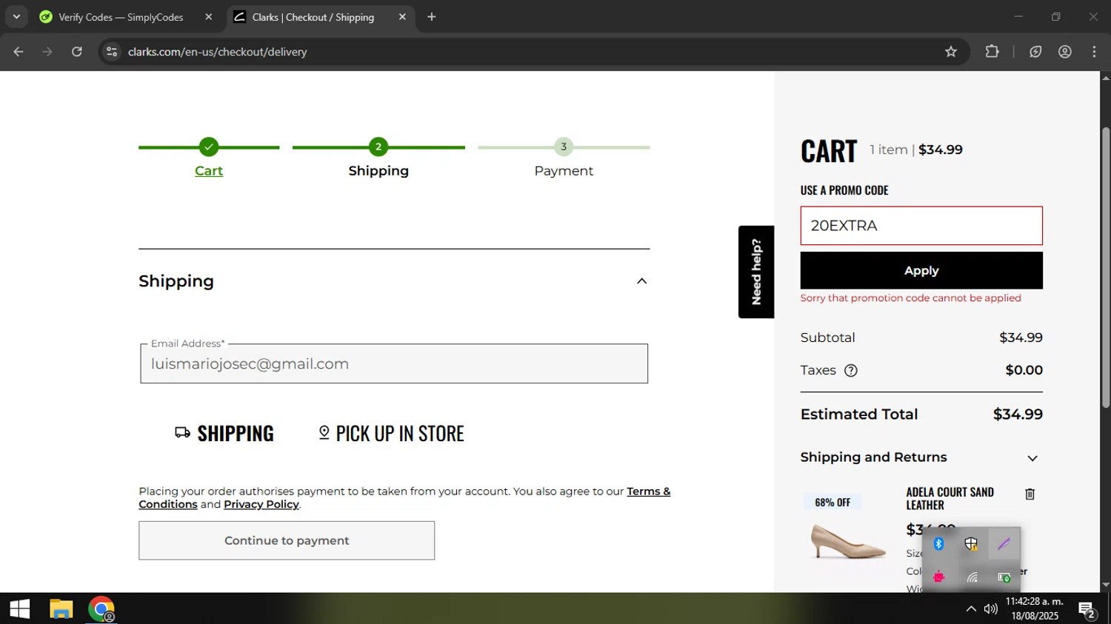Click pink robot tray icon
The width and height of the screenshot is (1111, 624).
pos(938,577)
